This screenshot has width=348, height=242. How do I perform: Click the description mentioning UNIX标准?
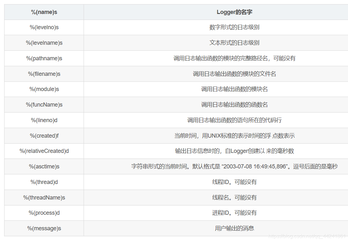(x=234, y=136)
